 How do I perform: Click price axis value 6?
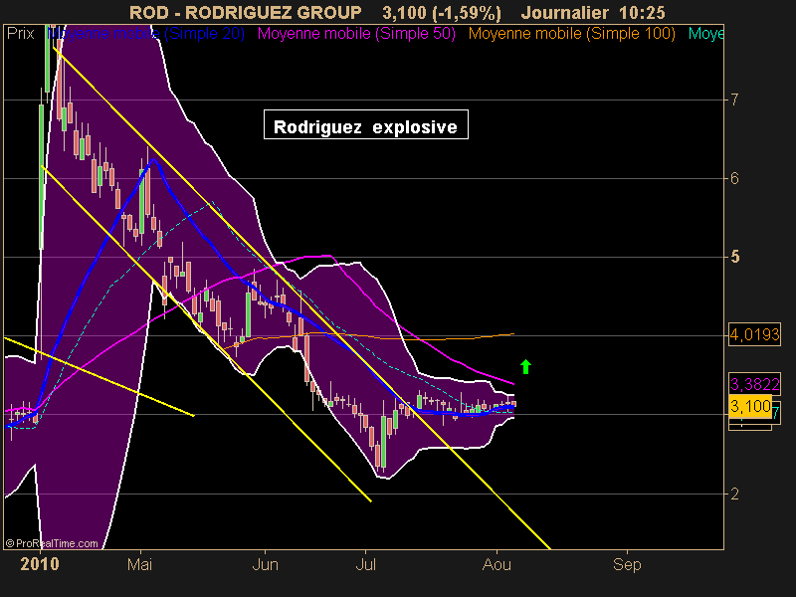point(734,178)
